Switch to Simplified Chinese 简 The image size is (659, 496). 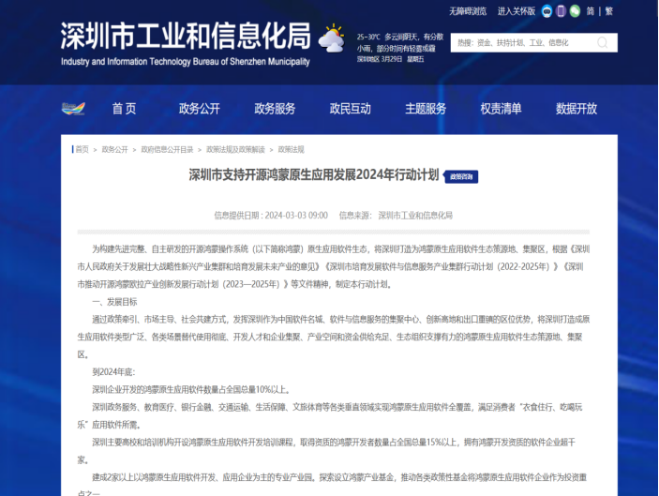(591, 11)
